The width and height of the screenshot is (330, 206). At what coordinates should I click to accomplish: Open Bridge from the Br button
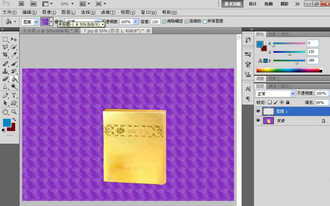(21, 4)
